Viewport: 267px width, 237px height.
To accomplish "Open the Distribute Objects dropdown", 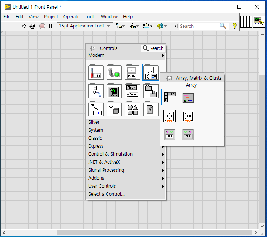I will coord(134,26).
